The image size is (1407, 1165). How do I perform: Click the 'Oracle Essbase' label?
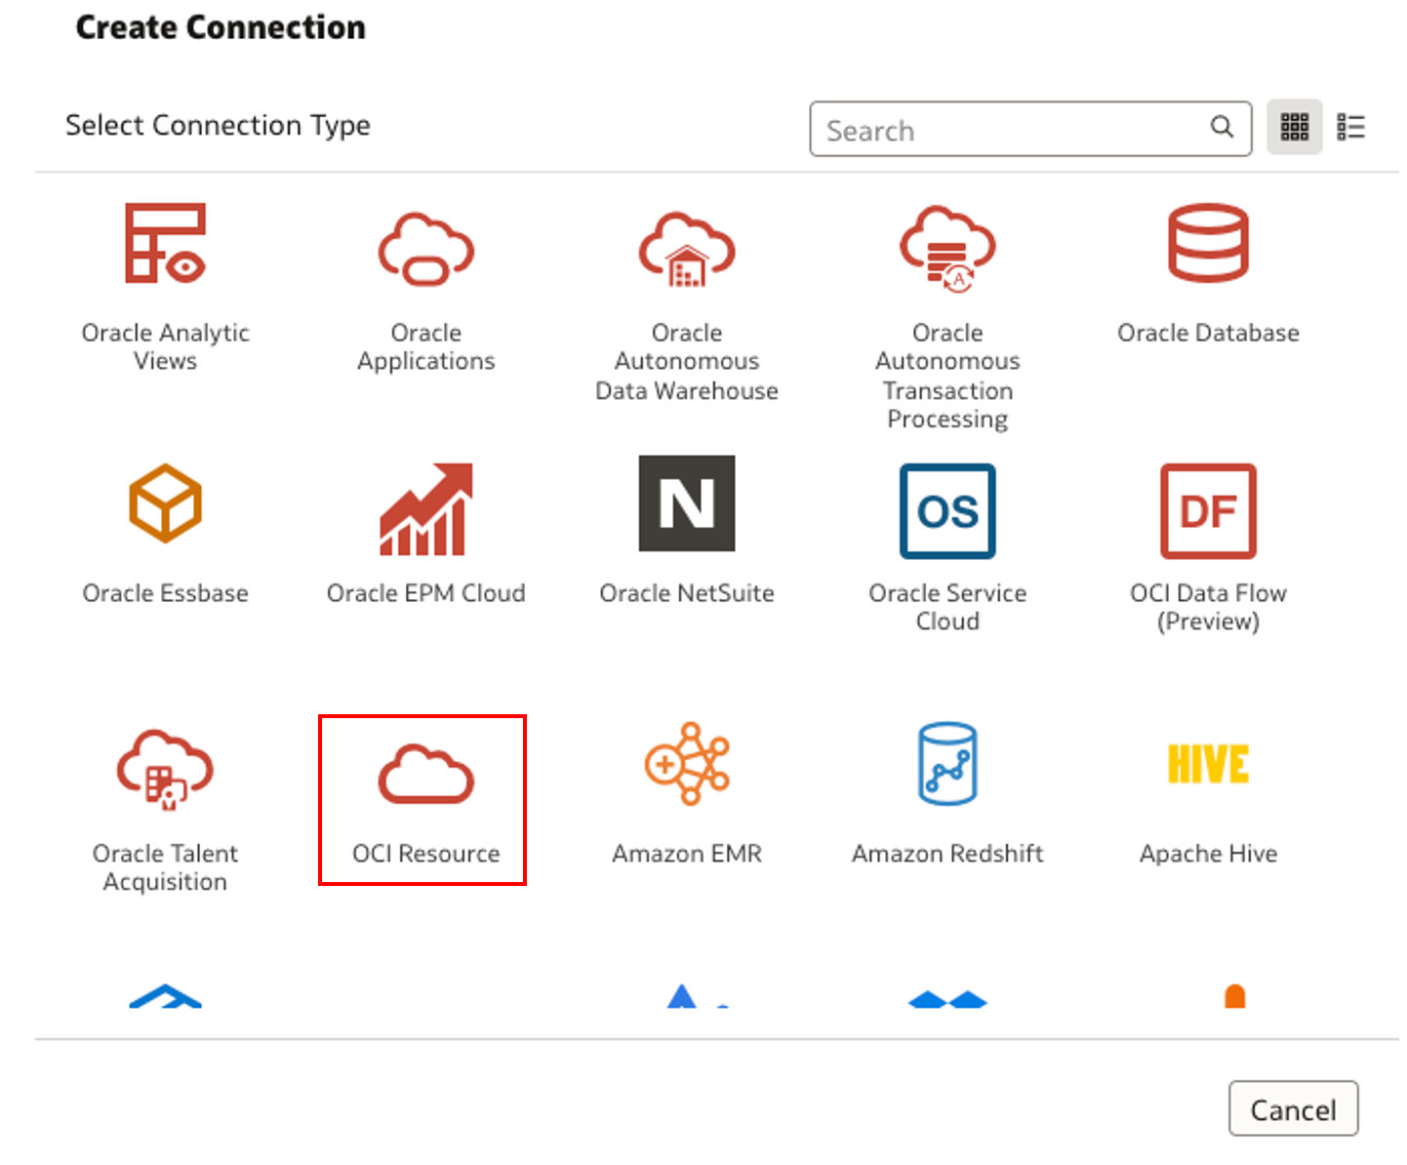click(x=165, y=593)
